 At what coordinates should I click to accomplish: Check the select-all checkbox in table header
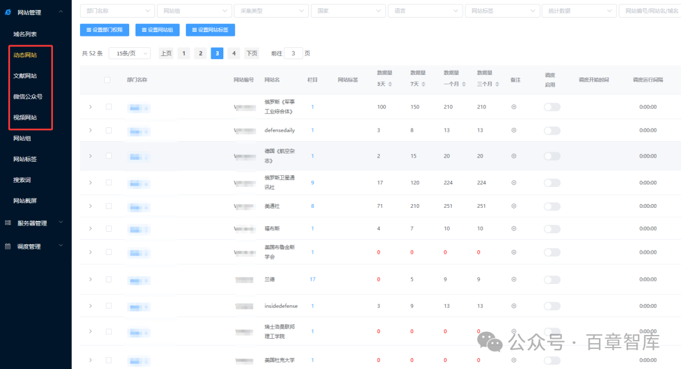coord(107,80)
